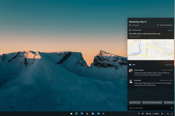The width and height of the screenshot is (175, 116).
Task: Expand the Cortana cards notification
Action: (170, 30)
